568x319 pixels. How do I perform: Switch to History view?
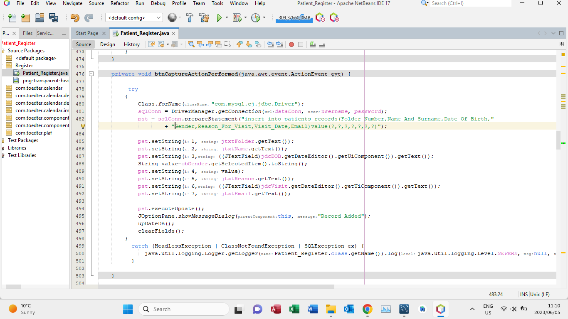[132, 44]
